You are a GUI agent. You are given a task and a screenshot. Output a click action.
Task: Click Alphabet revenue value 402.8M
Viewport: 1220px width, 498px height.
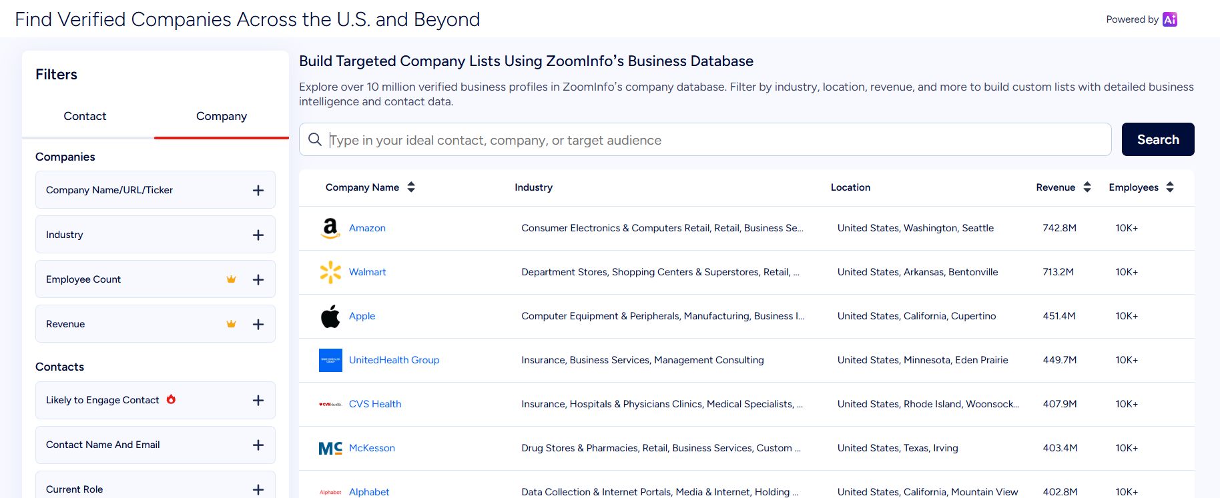tap(1060, 492)
